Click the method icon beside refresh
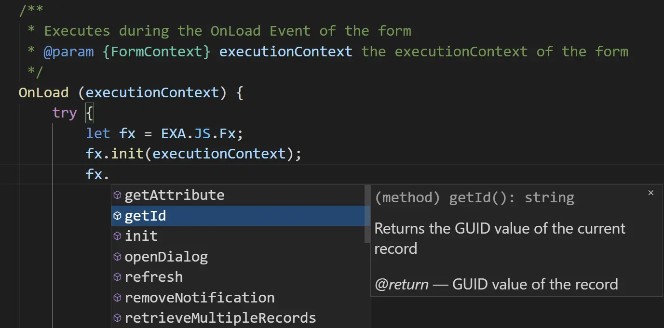The image size is (664, 328). tap(117, 277)
